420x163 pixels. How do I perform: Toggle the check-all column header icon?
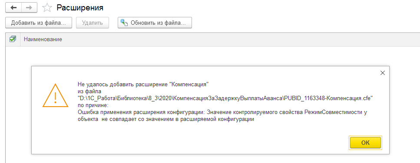tap(13, 39)
